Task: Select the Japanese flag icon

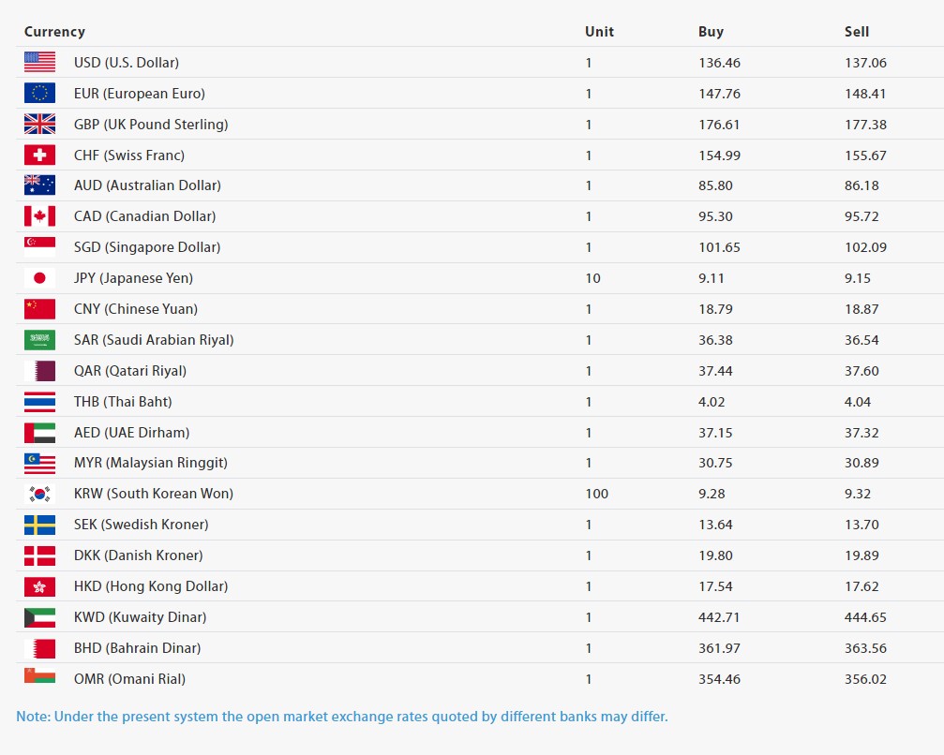Action: coord(39,278)
